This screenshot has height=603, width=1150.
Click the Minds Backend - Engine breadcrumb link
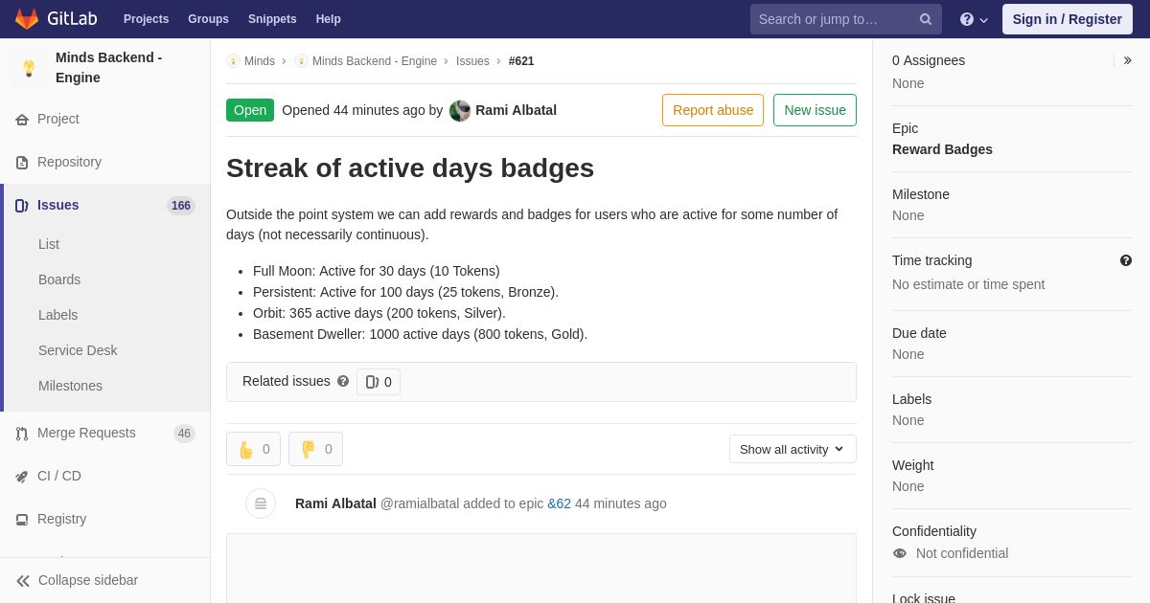click(375, 61)
